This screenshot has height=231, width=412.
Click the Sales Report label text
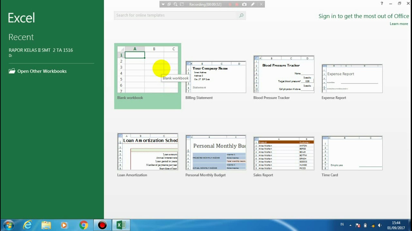tap(263, 175)
